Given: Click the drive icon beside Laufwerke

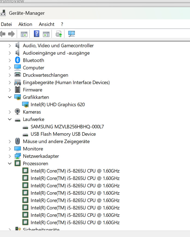Looking at the screenshot, I should (17, 120).
